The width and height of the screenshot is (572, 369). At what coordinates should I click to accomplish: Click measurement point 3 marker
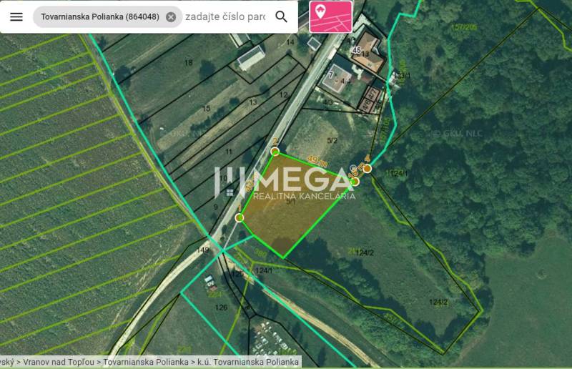[x=355, y=182]
